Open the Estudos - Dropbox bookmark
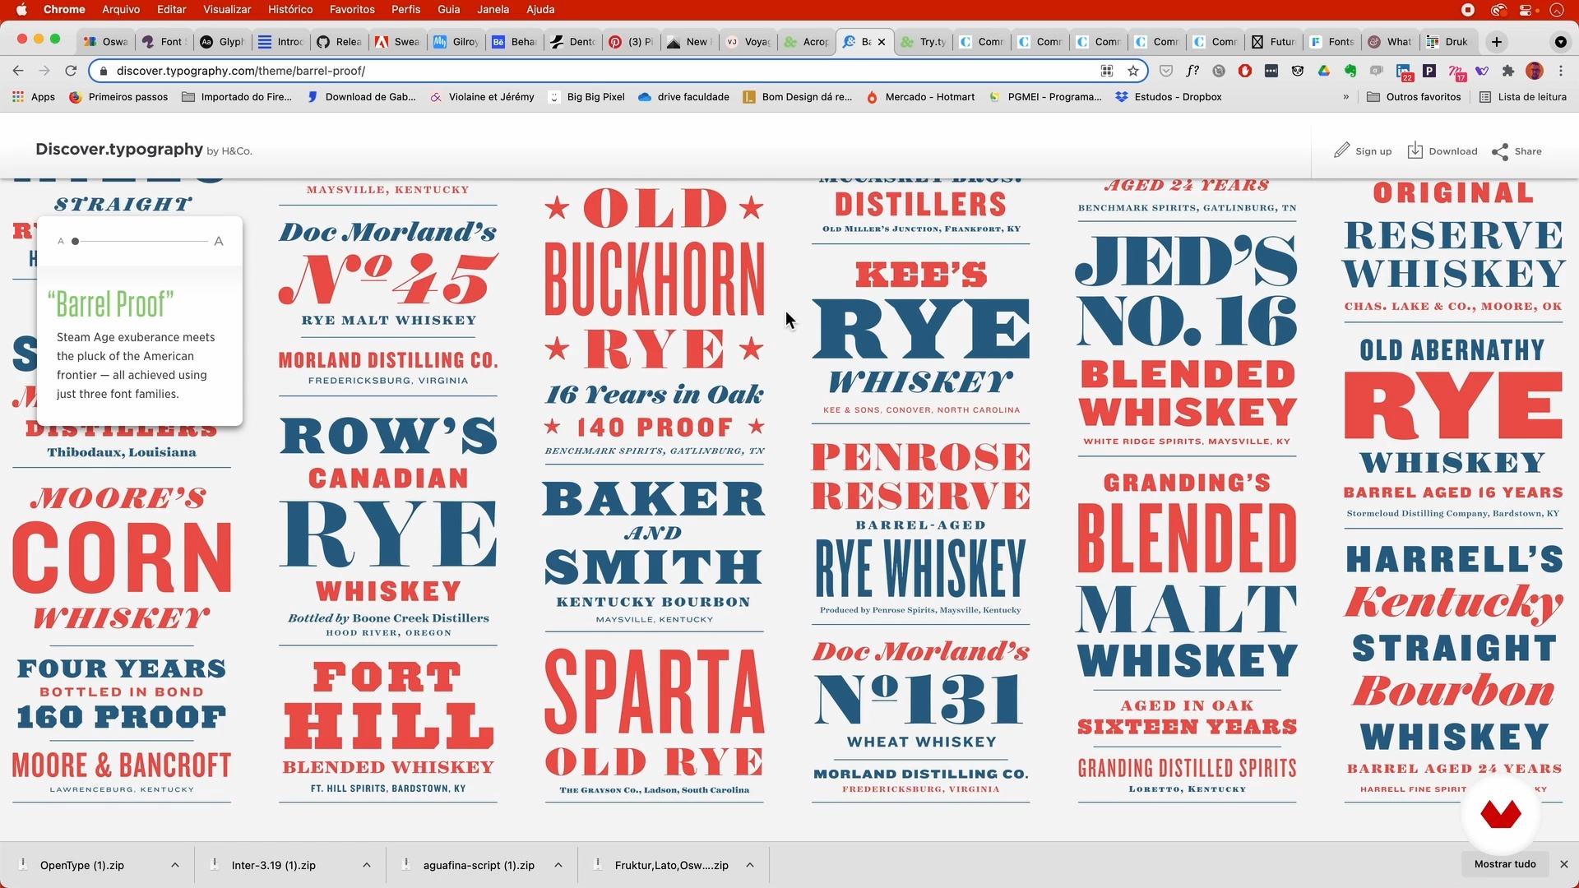Screen dimensions: 1579x888 pyautogui.click(x=1169, y=97)
